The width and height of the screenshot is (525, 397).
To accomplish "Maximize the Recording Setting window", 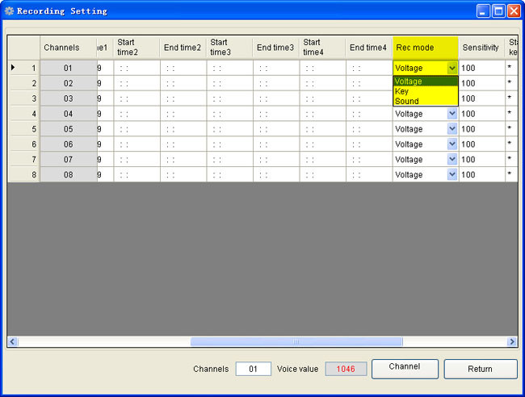I will pyautogui.click(x=498, y=10).
